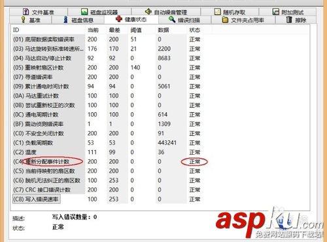Click data value 614
Viewport: 327px width, 242px height.
[163, 115]
